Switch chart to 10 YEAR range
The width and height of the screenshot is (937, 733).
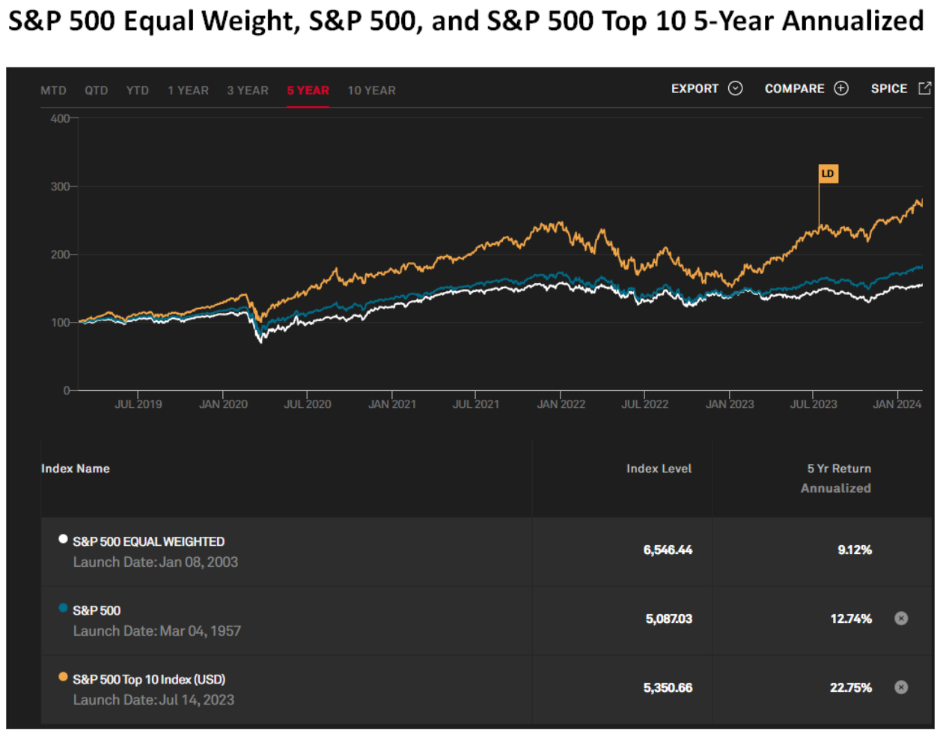click(371, 91)
